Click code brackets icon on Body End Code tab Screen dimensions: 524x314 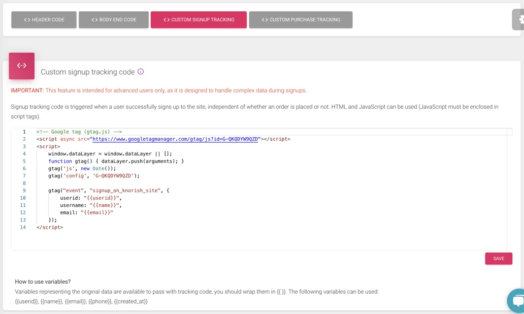(x=94, y=20)
